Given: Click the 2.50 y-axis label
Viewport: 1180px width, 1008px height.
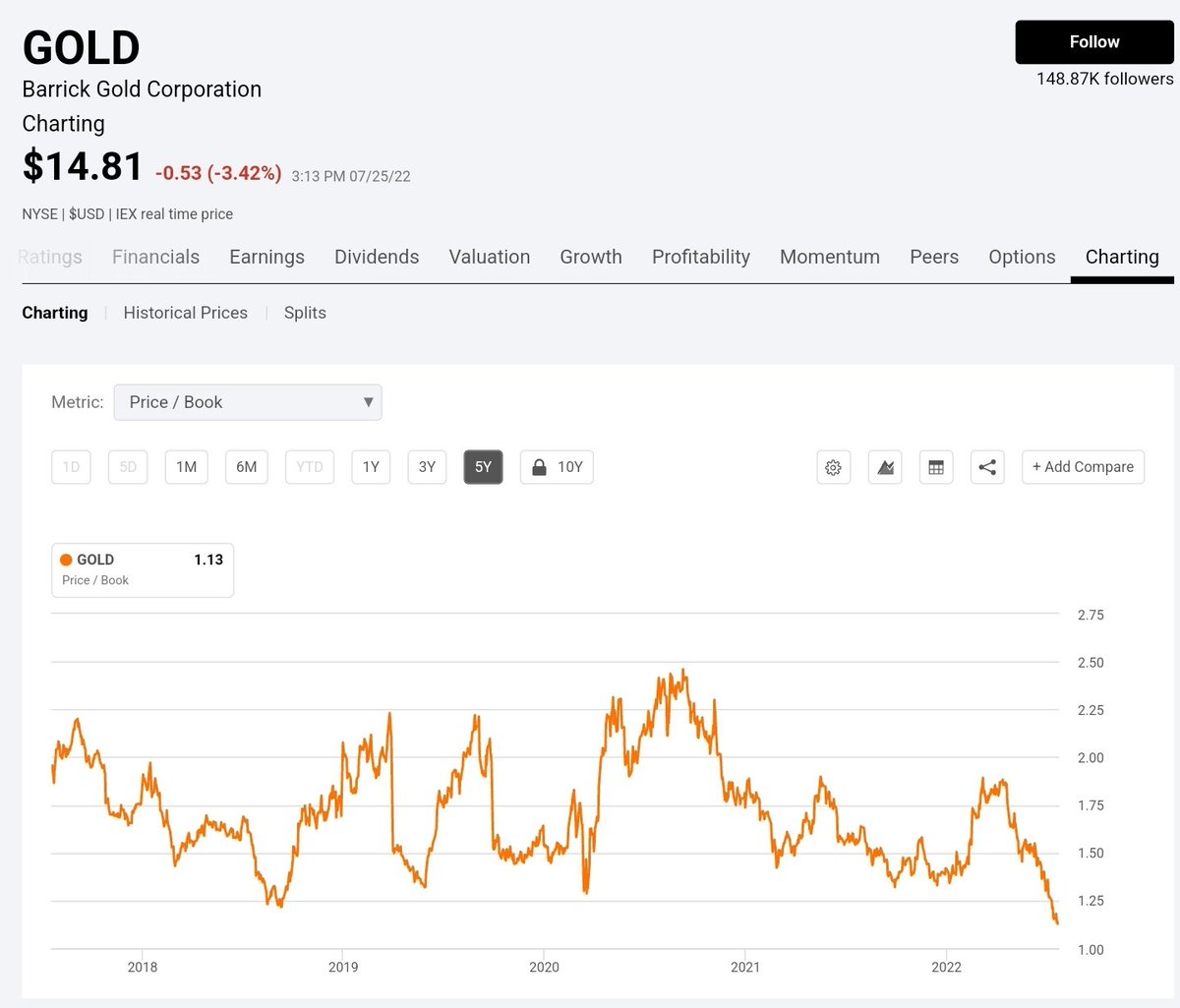Looking at the screenshot, I should point(1091,663).
